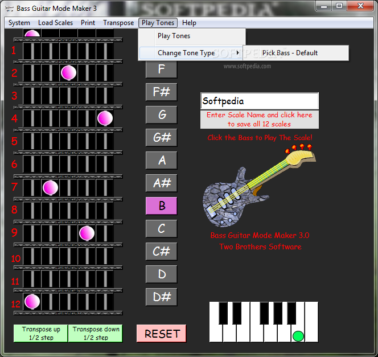Viewport: 378px width, 357px height.
Task: Click the Click the Bass to Play text
Action: pyautogui.click(x=260, y=138)
